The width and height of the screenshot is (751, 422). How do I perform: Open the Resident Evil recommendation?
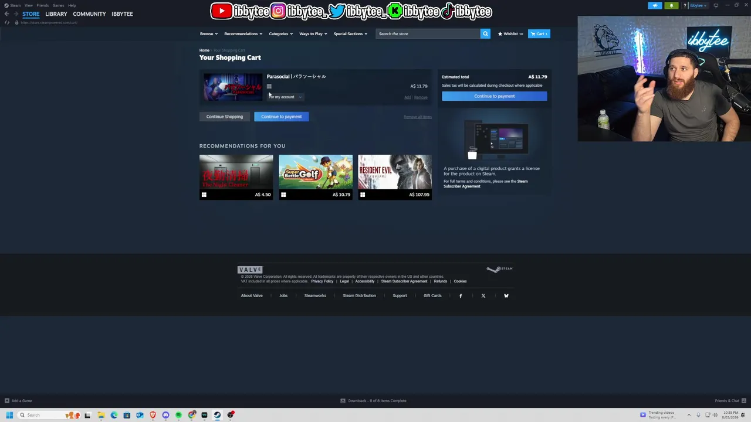point(395,177)
